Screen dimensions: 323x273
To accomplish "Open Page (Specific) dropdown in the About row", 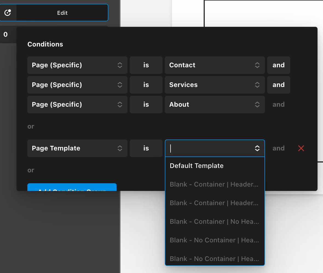I will (77, 104).
